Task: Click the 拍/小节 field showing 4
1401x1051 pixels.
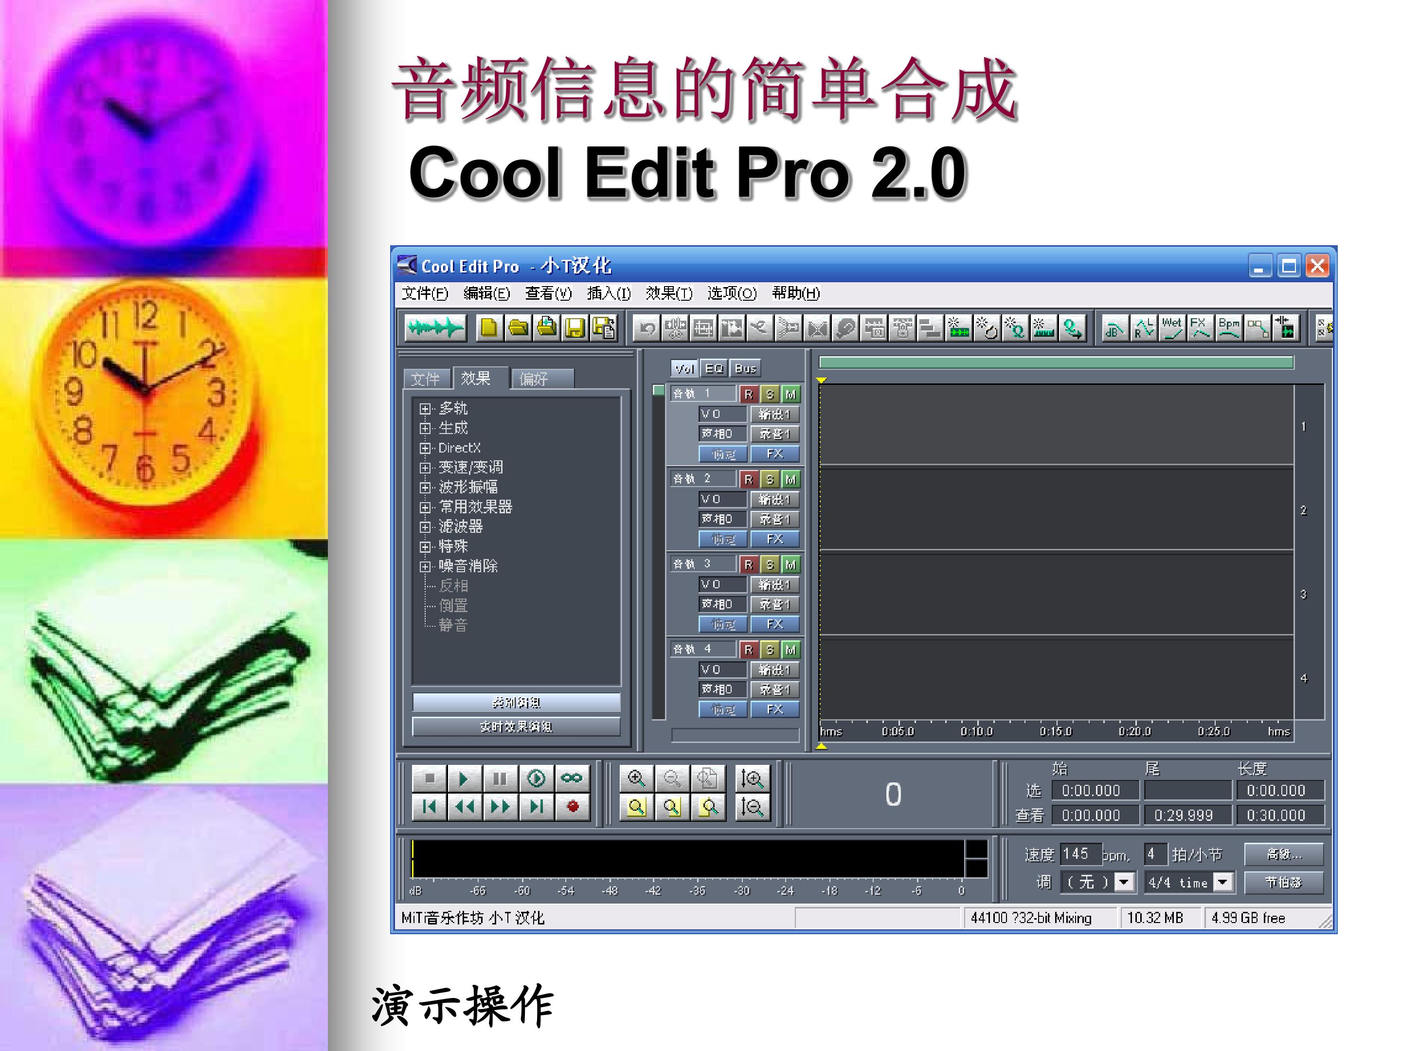Action: click(x=1155, y=854)
